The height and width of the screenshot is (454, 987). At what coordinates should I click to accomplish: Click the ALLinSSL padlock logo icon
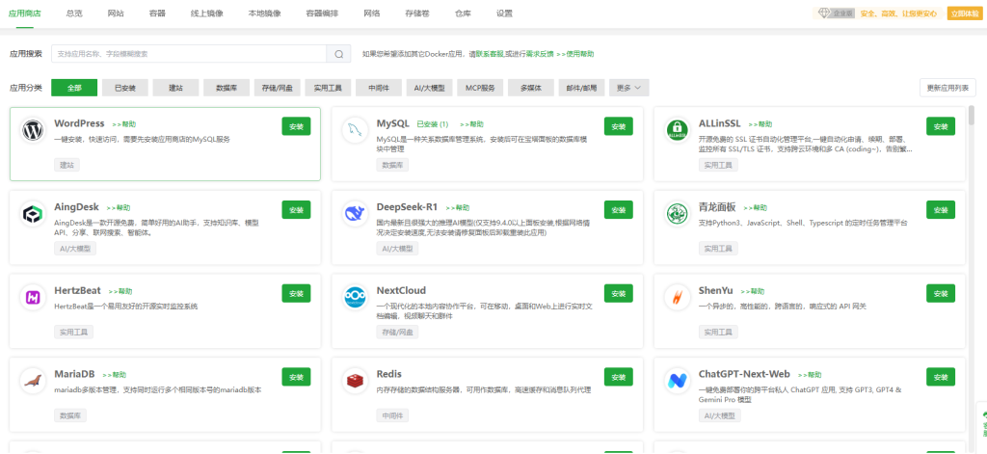[x=677, y=130]
